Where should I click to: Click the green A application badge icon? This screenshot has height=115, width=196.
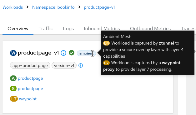click(x=13, y=78)
